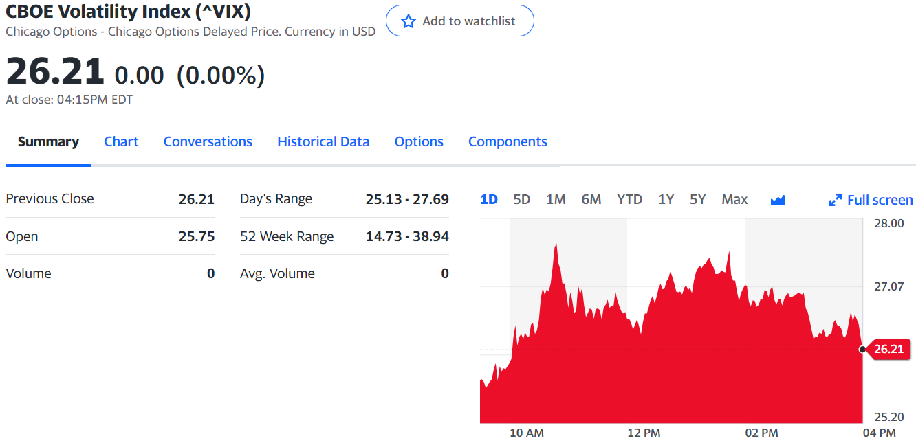This screenshot has width=916, height=443.
Task: Click the 25.20 y-axis label
Action: 888,417
